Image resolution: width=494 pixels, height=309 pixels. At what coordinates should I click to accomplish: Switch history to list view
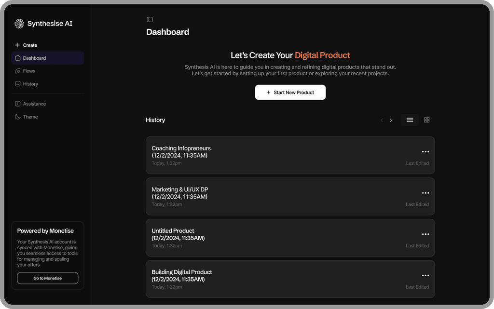pyautogui.click(x=410, y=120)
